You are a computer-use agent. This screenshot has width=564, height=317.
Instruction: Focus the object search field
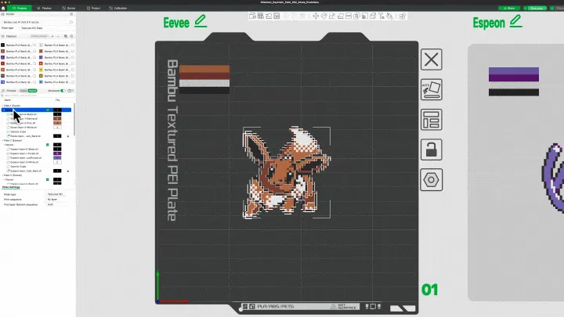point(38,95)
